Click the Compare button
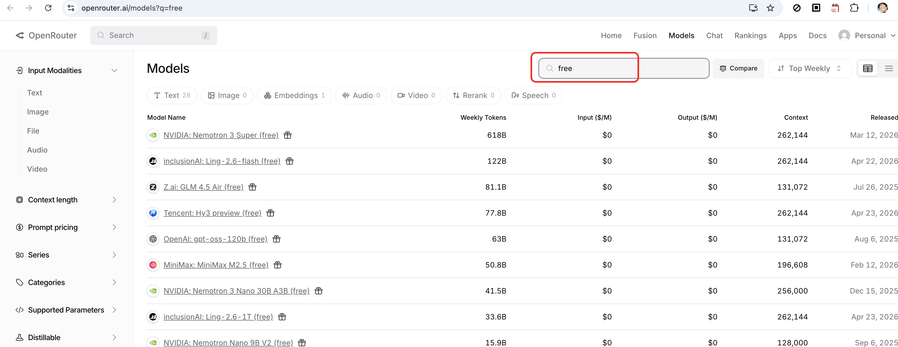The width and height of the screenshot is (898, 347). click(x=738, y=68)
